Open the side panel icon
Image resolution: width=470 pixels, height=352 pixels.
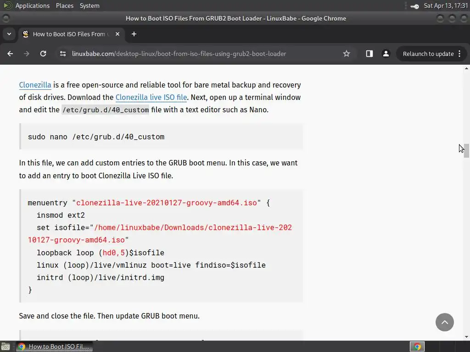[369, 54]
